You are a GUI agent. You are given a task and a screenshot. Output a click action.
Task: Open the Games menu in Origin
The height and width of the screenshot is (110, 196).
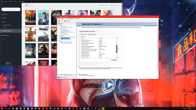pyautogui.click(x=10, y=2)
